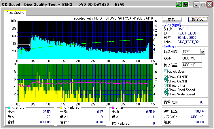Uncheck Show Write Speed option
Image resolution: width=214 pixels, height=129 pixels.
(x=165, y=94)
